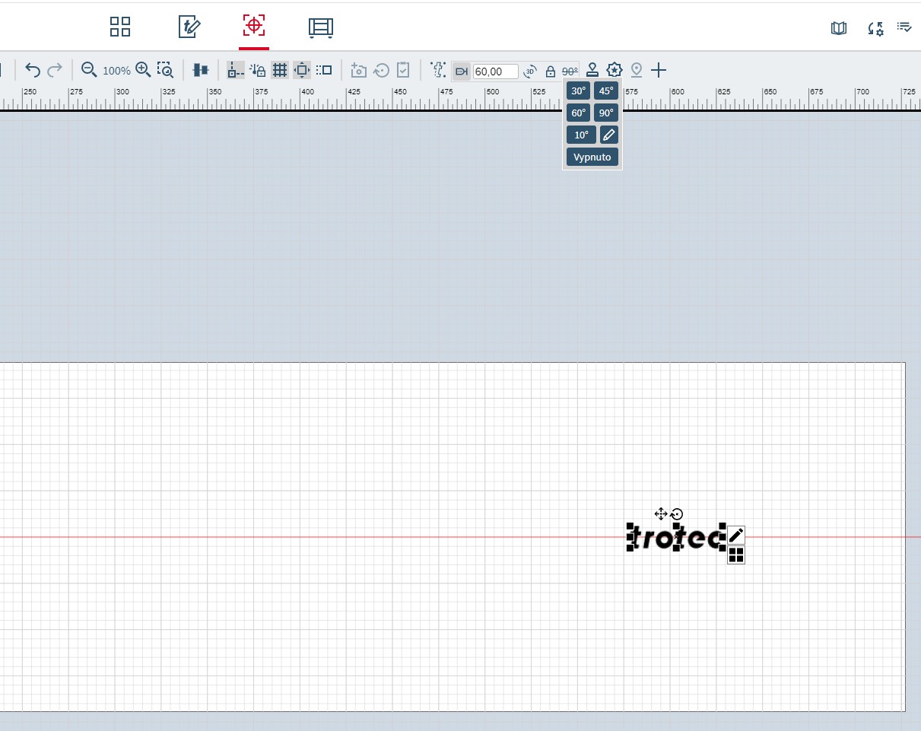Viewport: 921px width, 731px height.
Task: Zoom in with the plus magnifier
Action: tap(143, 70)
